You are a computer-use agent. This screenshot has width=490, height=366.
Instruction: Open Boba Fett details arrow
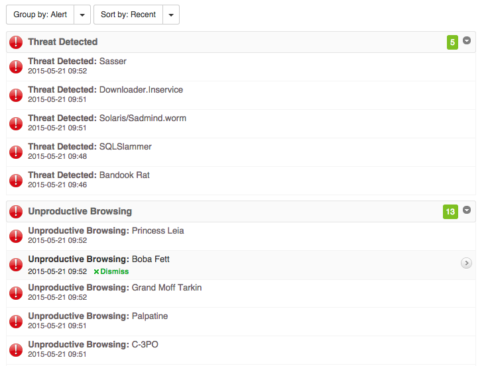pyautogui.click(x=466, y=263)
